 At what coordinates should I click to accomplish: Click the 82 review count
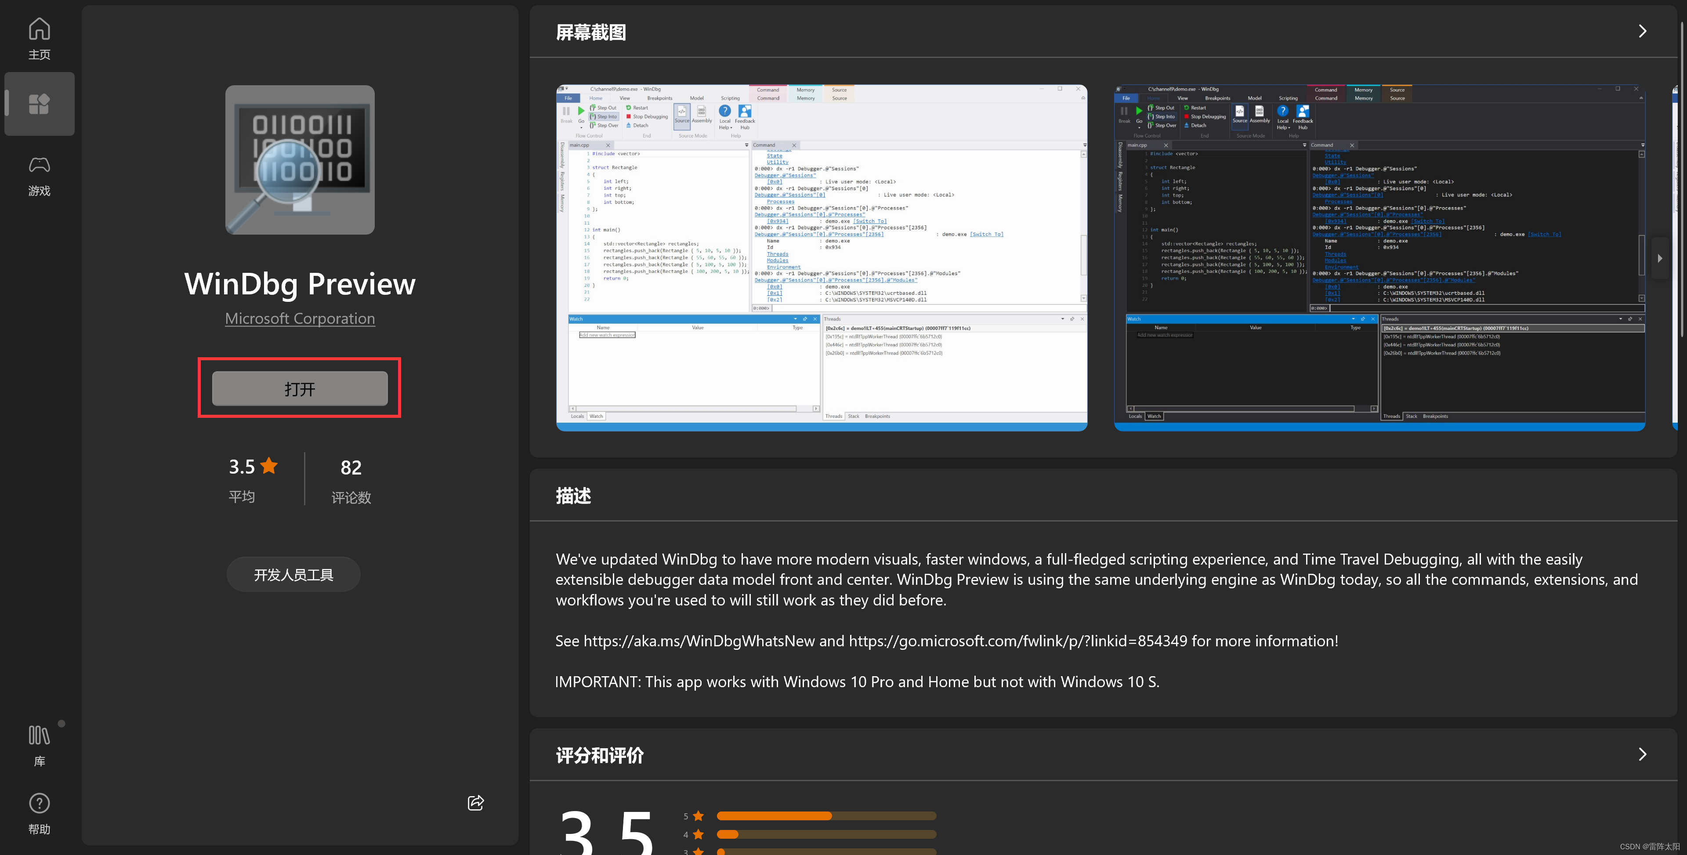(351, 467)
